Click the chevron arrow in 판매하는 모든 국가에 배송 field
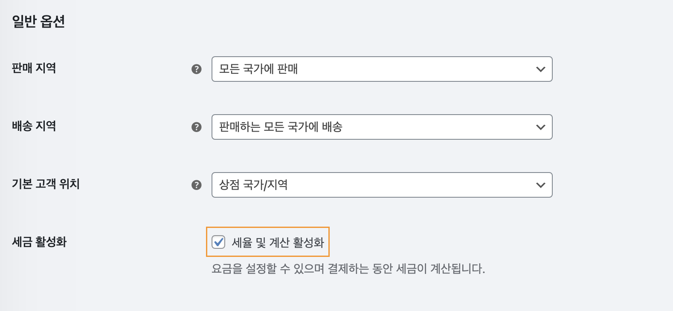 540,127
